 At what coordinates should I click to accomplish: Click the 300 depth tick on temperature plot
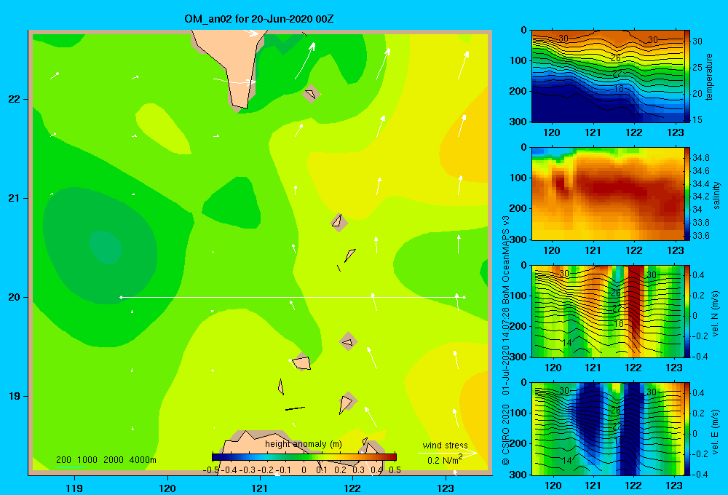518,122
